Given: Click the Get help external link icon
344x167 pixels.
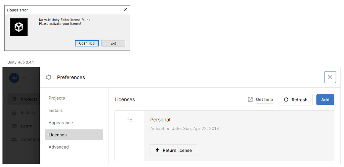Looking at the screenshot, I should point(250,99).
